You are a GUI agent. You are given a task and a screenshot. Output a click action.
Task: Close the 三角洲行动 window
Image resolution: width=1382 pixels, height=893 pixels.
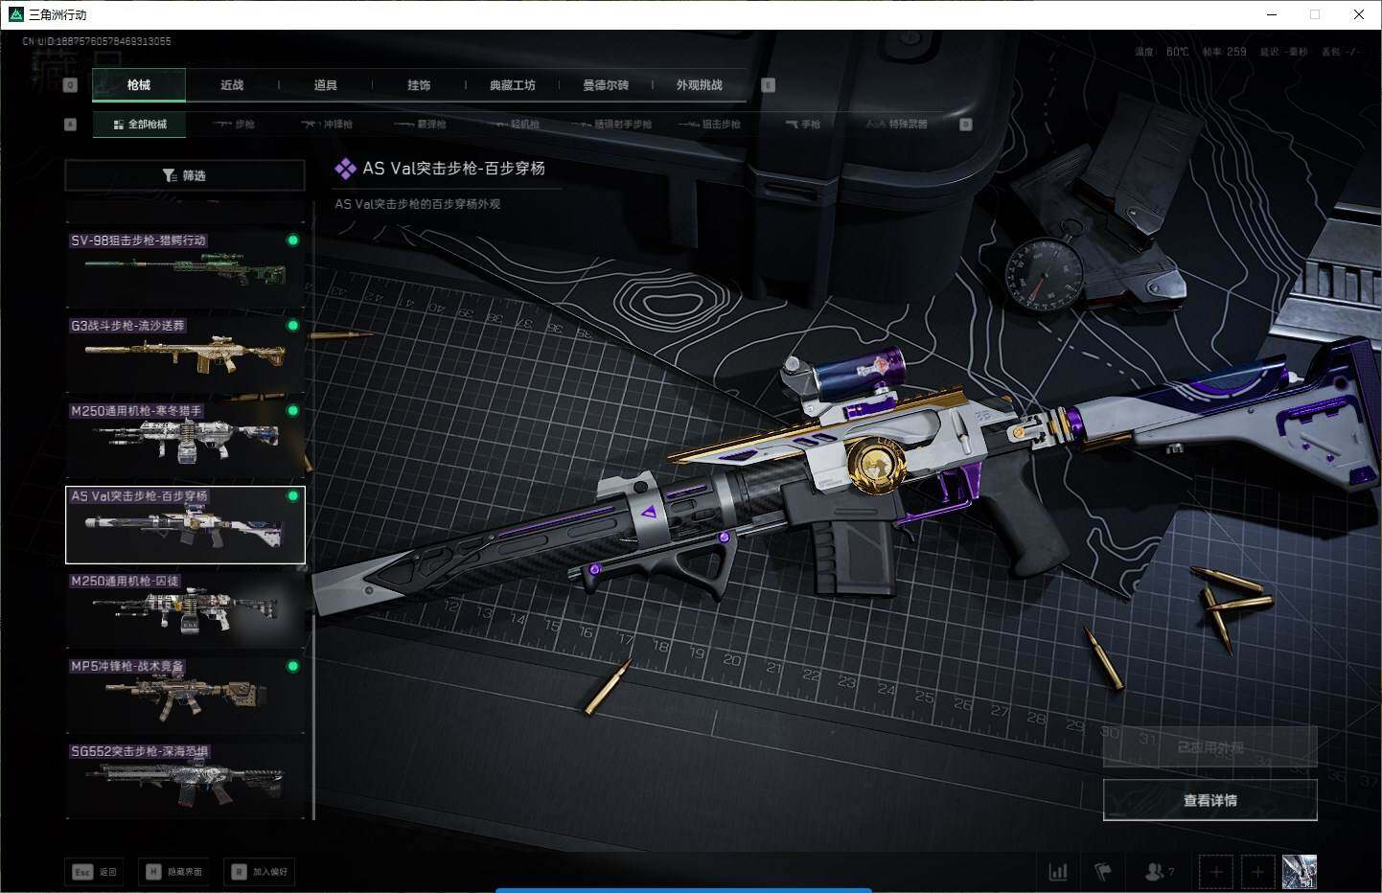click(1359, 14)
